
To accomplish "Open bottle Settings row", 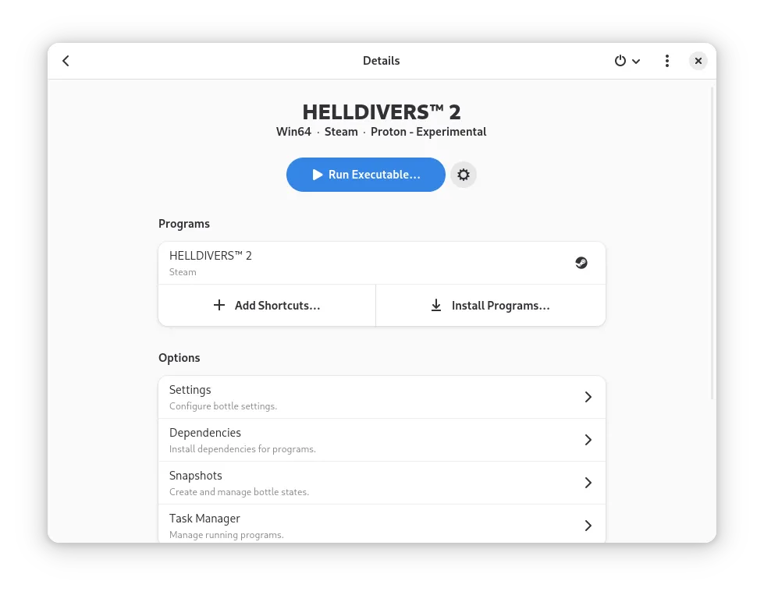I will [x=382, y=397].
